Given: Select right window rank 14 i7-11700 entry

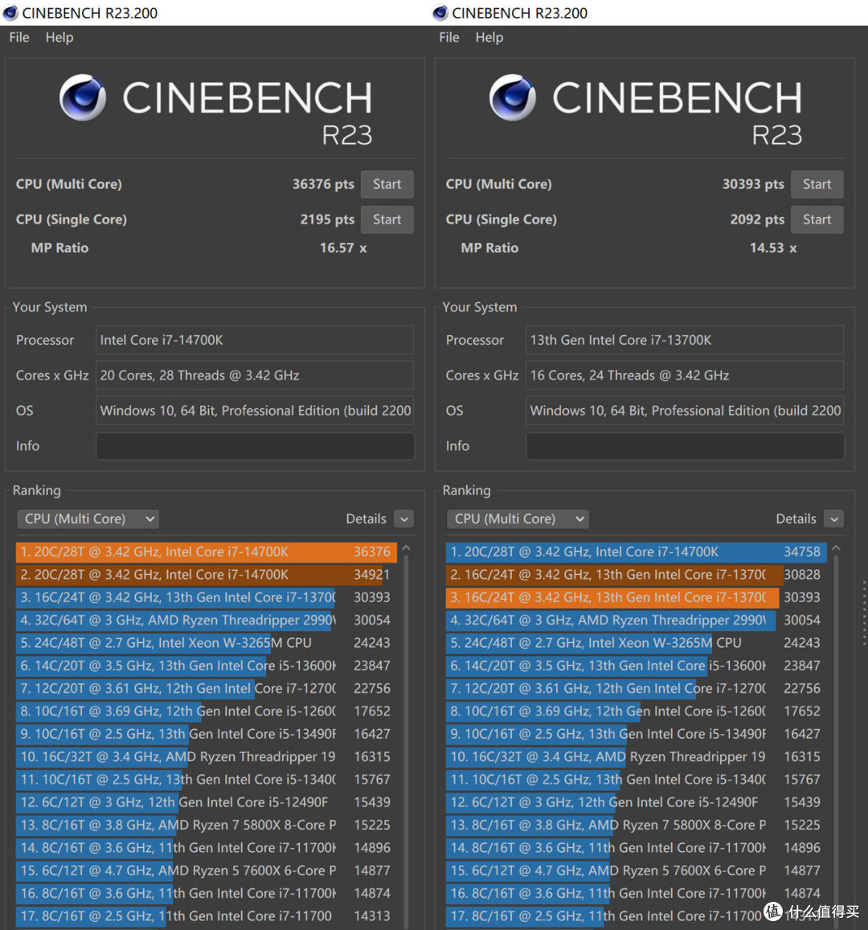Looking at the screenshot, I should pyautogui.click(x=636, y=848).
